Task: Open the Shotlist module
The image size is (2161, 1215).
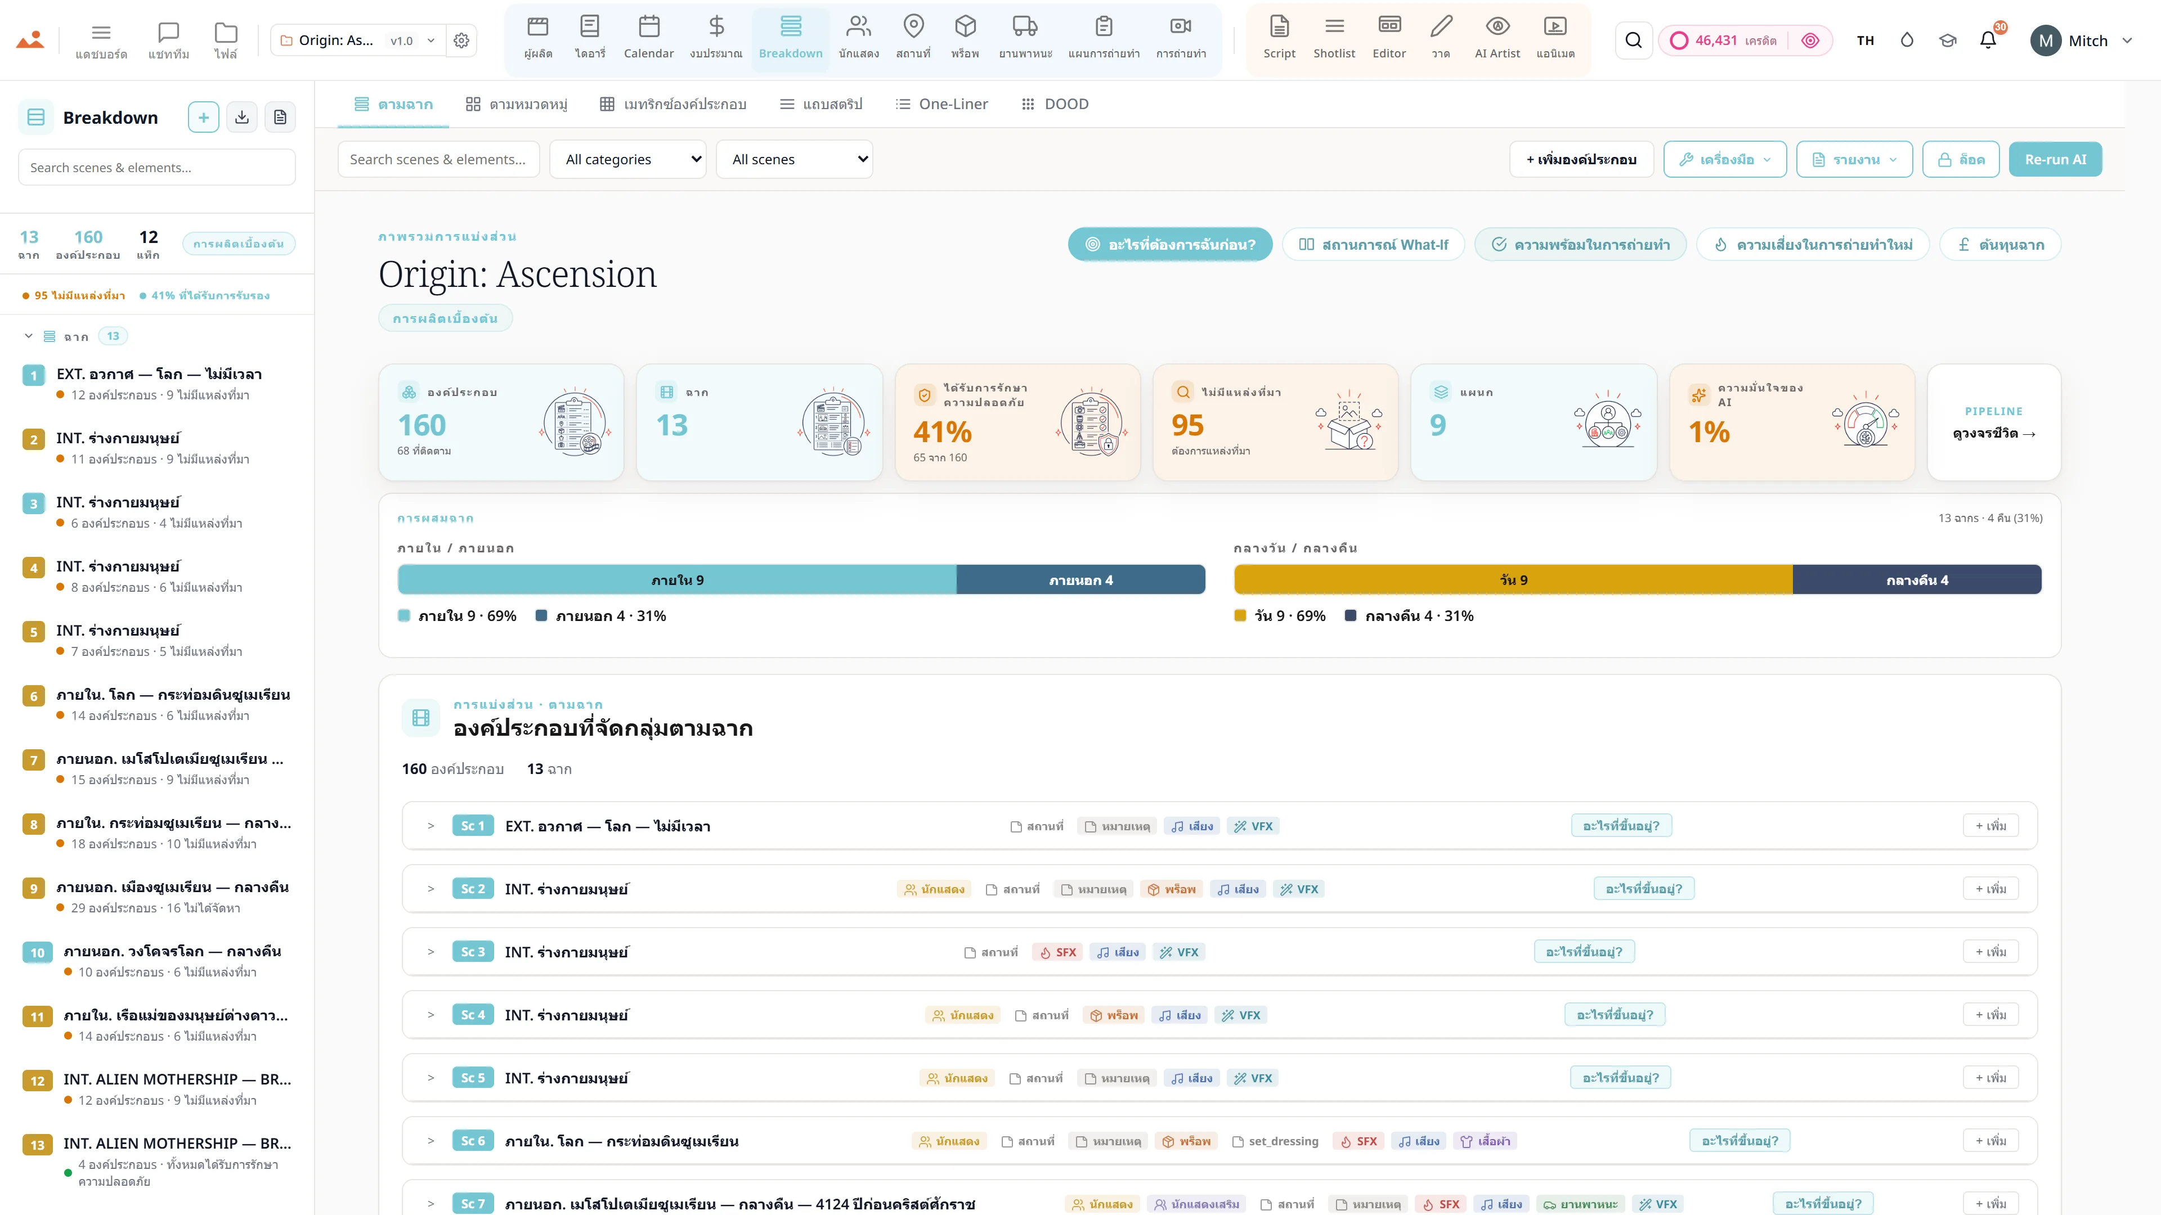Action: [1334, 38]
